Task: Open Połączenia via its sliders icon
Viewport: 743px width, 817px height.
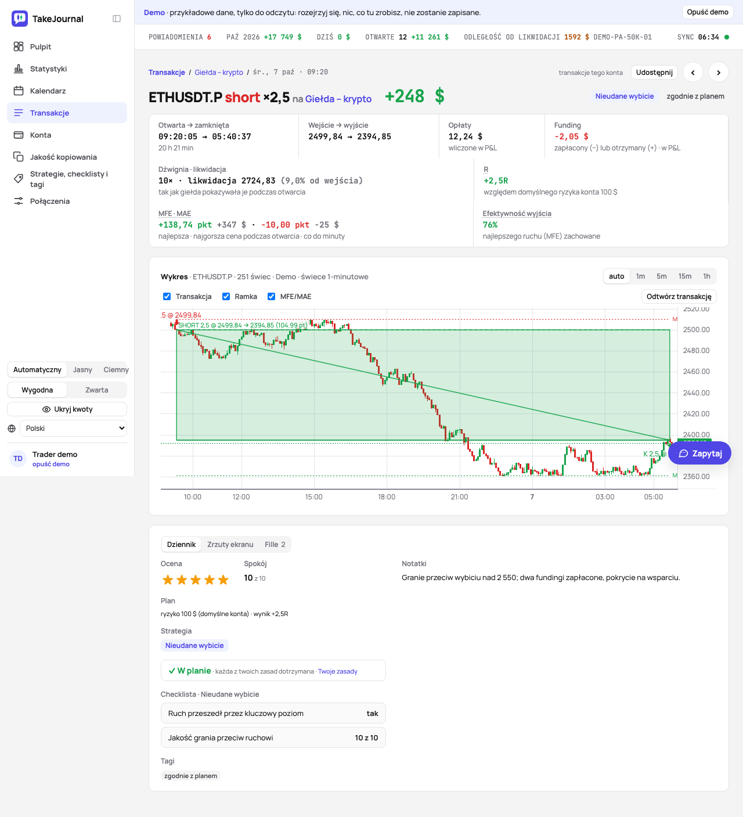Action: [19, 201]
